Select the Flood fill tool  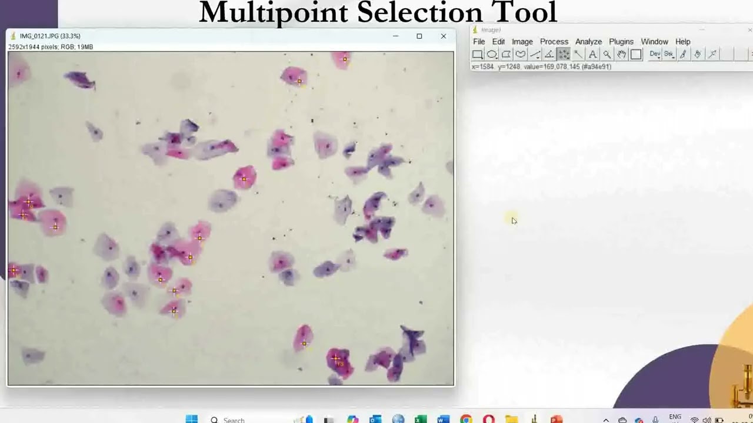point(698,55)
